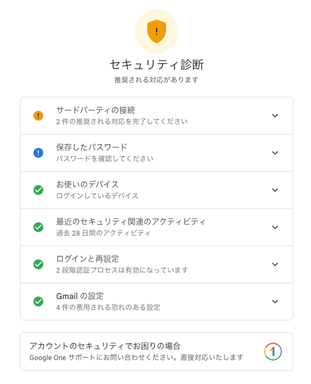
Task: Click the green checkmark beside Gmail の設定
Action: [38, 302]
